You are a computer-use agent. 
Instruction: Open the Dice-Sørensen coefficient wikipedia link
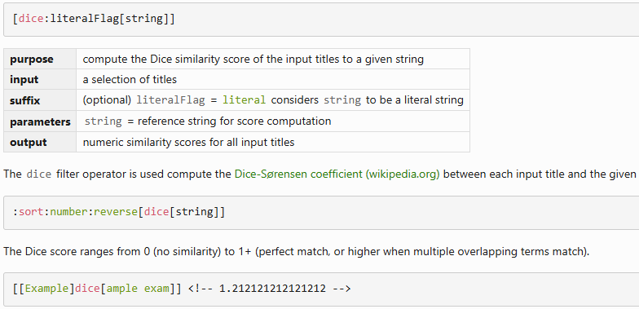[x=337, y=174]
